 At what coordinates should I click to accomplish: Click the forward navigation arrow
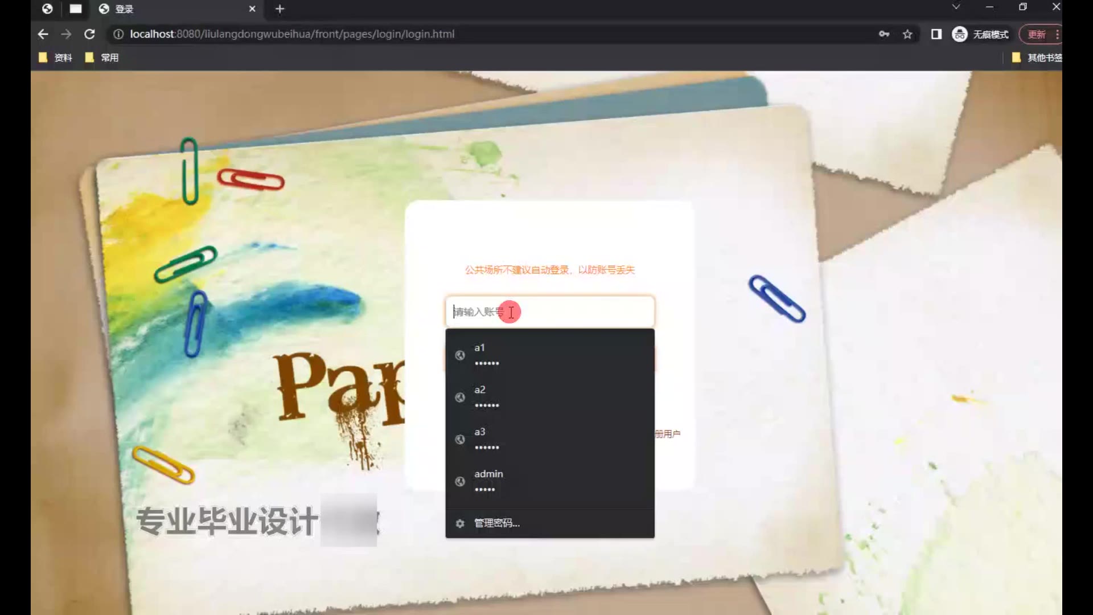pos(66,34)
